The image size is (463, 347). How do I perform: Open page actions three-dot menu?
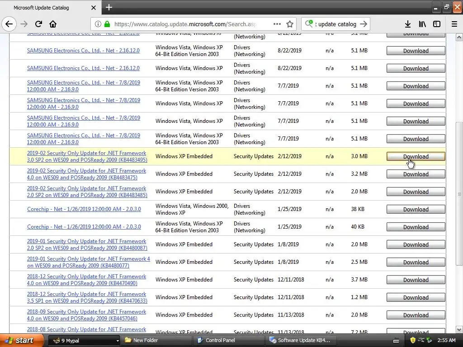pos(277,24)
